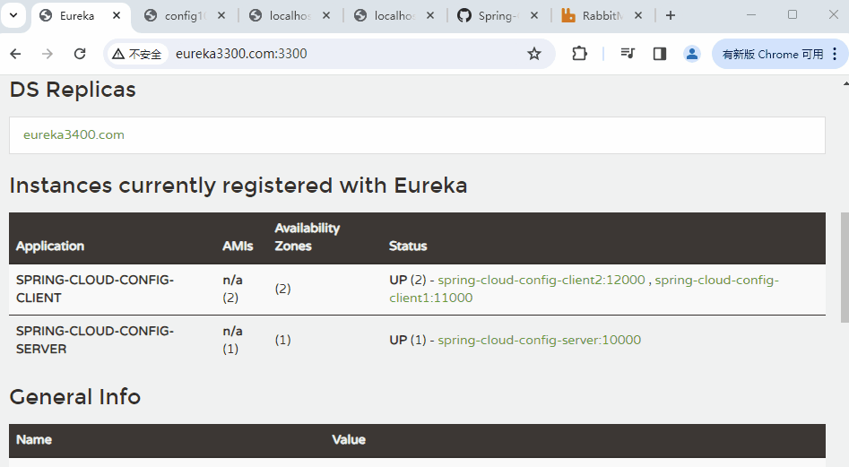Go forward with the arrow icon
Screen dimensions: 849x467
point(48,54)
